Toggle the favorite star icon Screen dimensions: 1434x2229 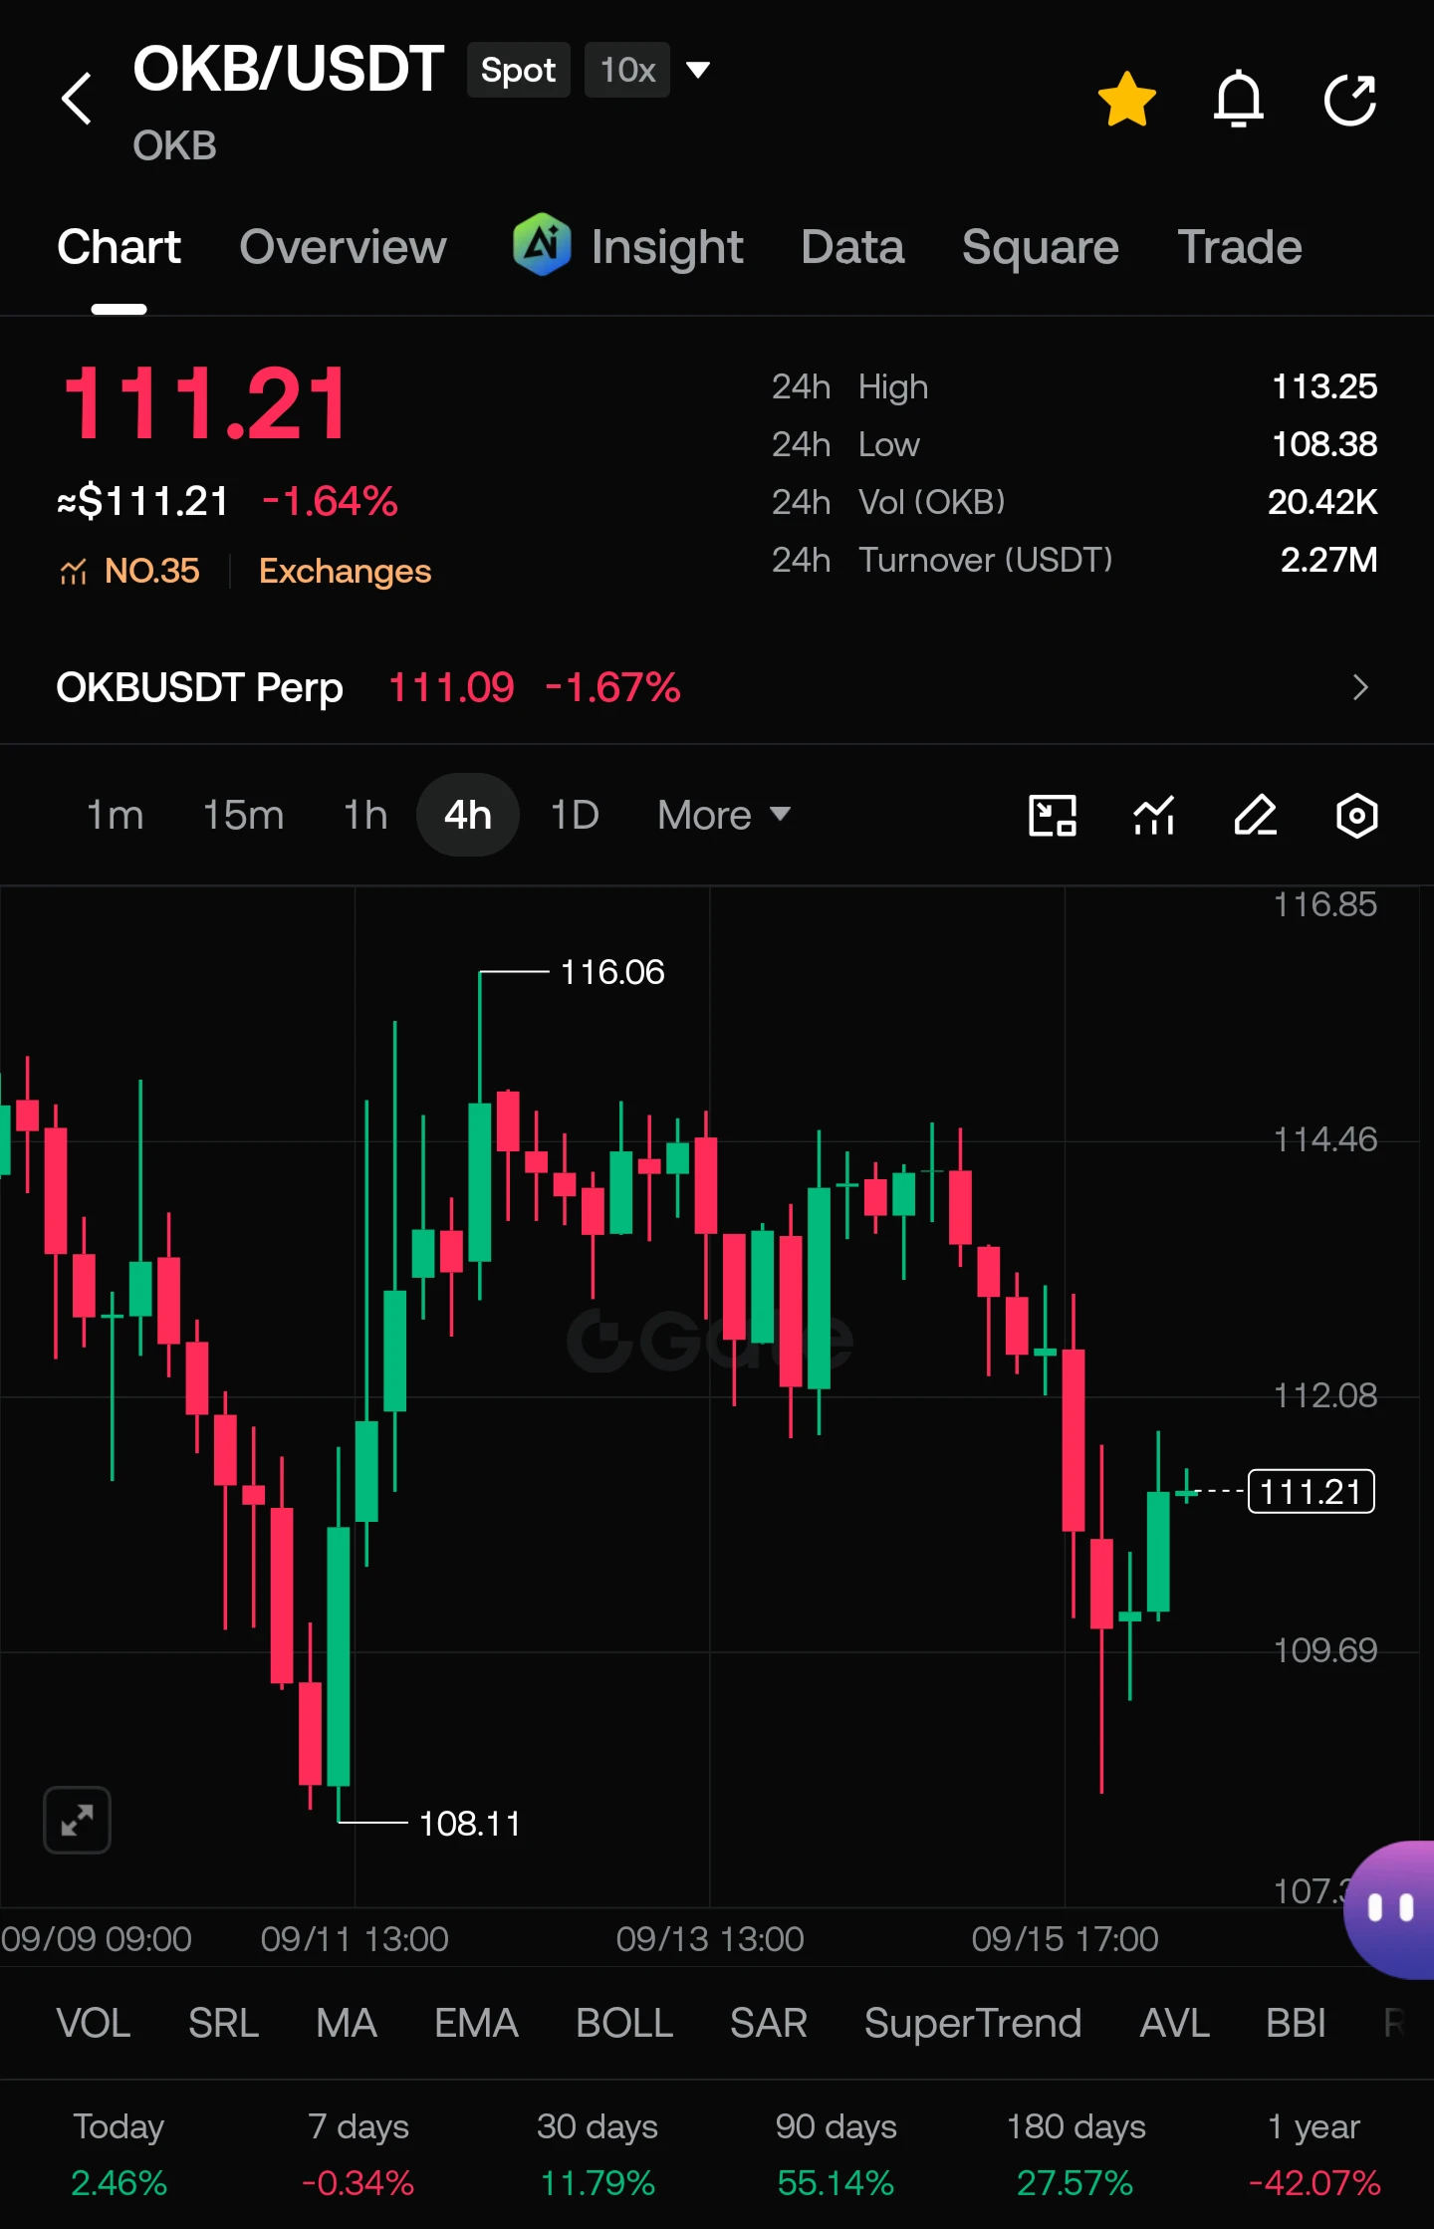[x=1127, y=99]
